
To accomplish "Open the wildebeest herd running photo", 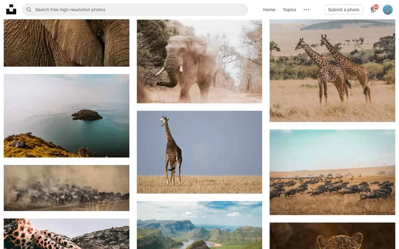I will (332, 172).
